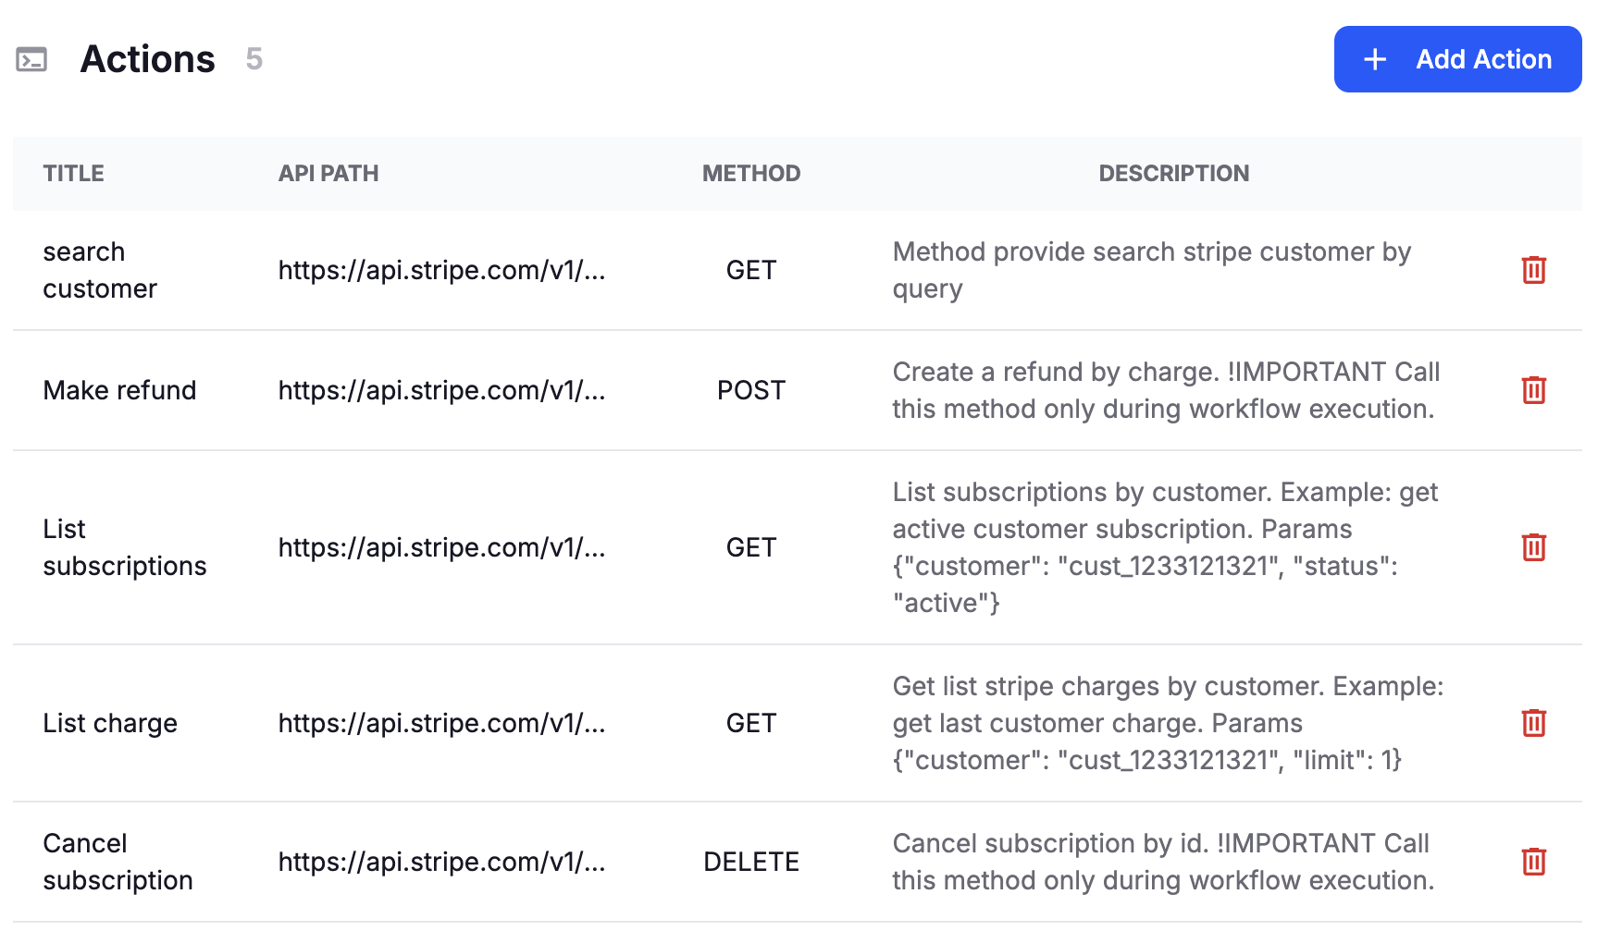The width and height of the screenshot is (1610, 943).
Task: Click the POST method cell
Action: pos(751,390)
